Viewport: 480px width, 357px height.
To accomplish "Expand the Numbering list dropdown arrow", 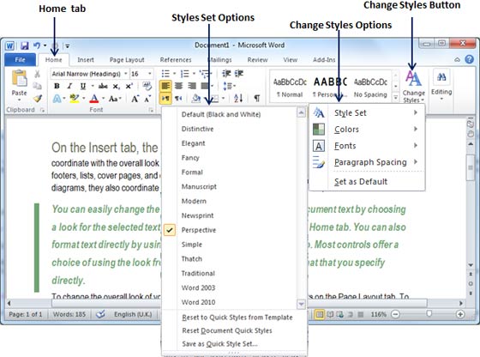I will (x=194, y=74).
